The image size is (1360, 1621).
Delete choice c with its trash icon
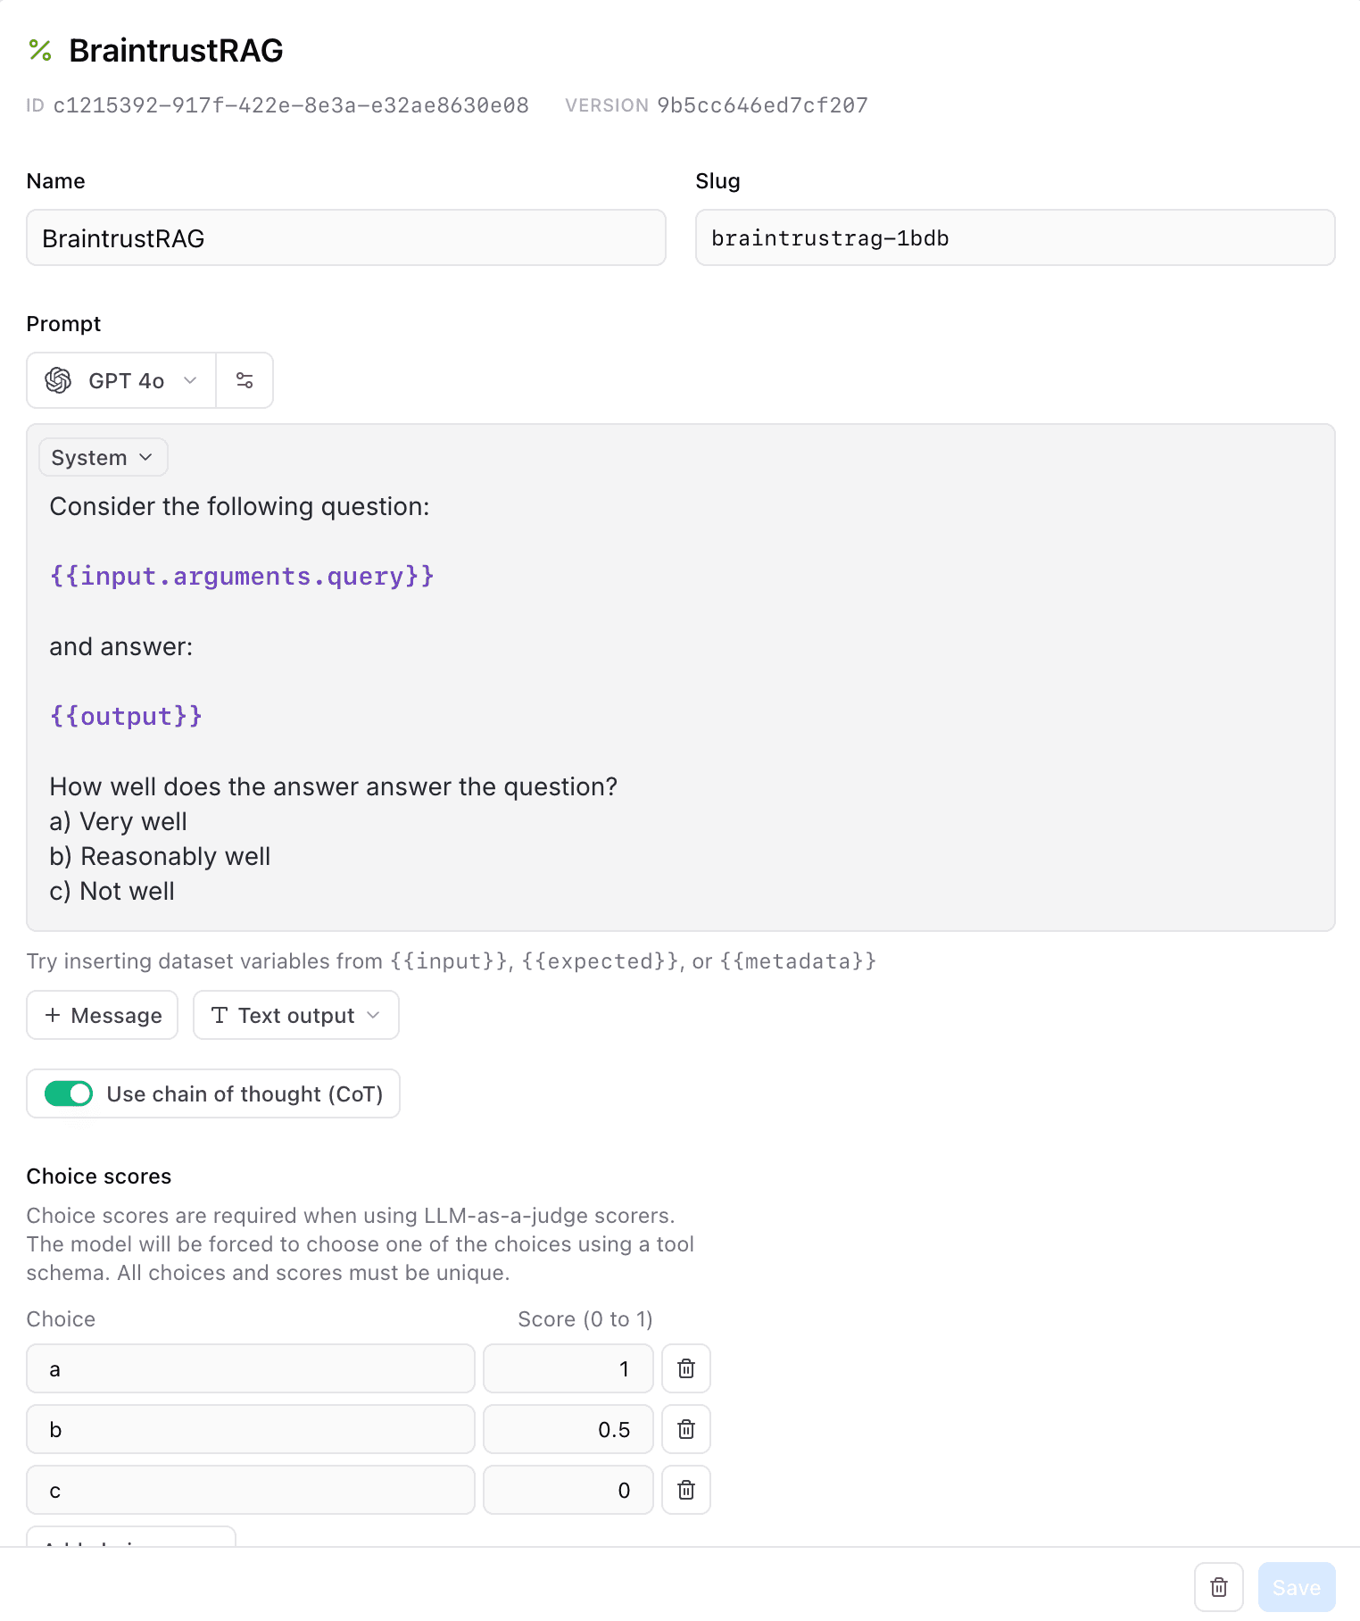click(686, 1490)
